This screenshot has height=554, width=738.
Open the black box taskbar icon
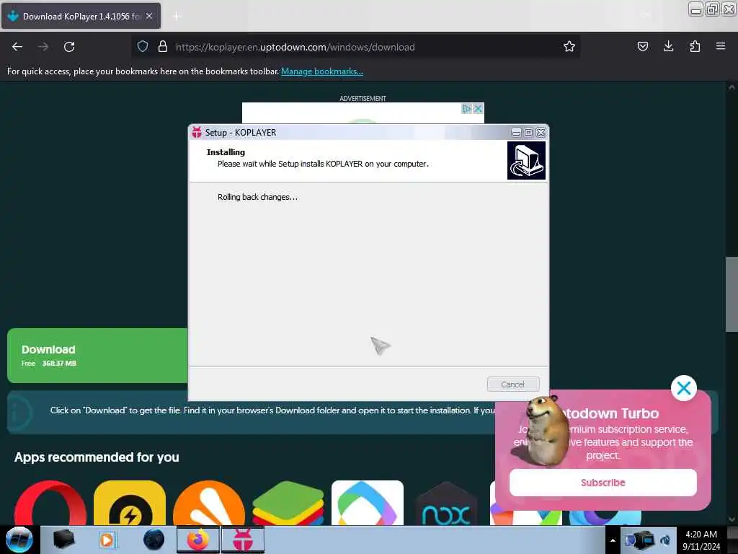(63, 540)
